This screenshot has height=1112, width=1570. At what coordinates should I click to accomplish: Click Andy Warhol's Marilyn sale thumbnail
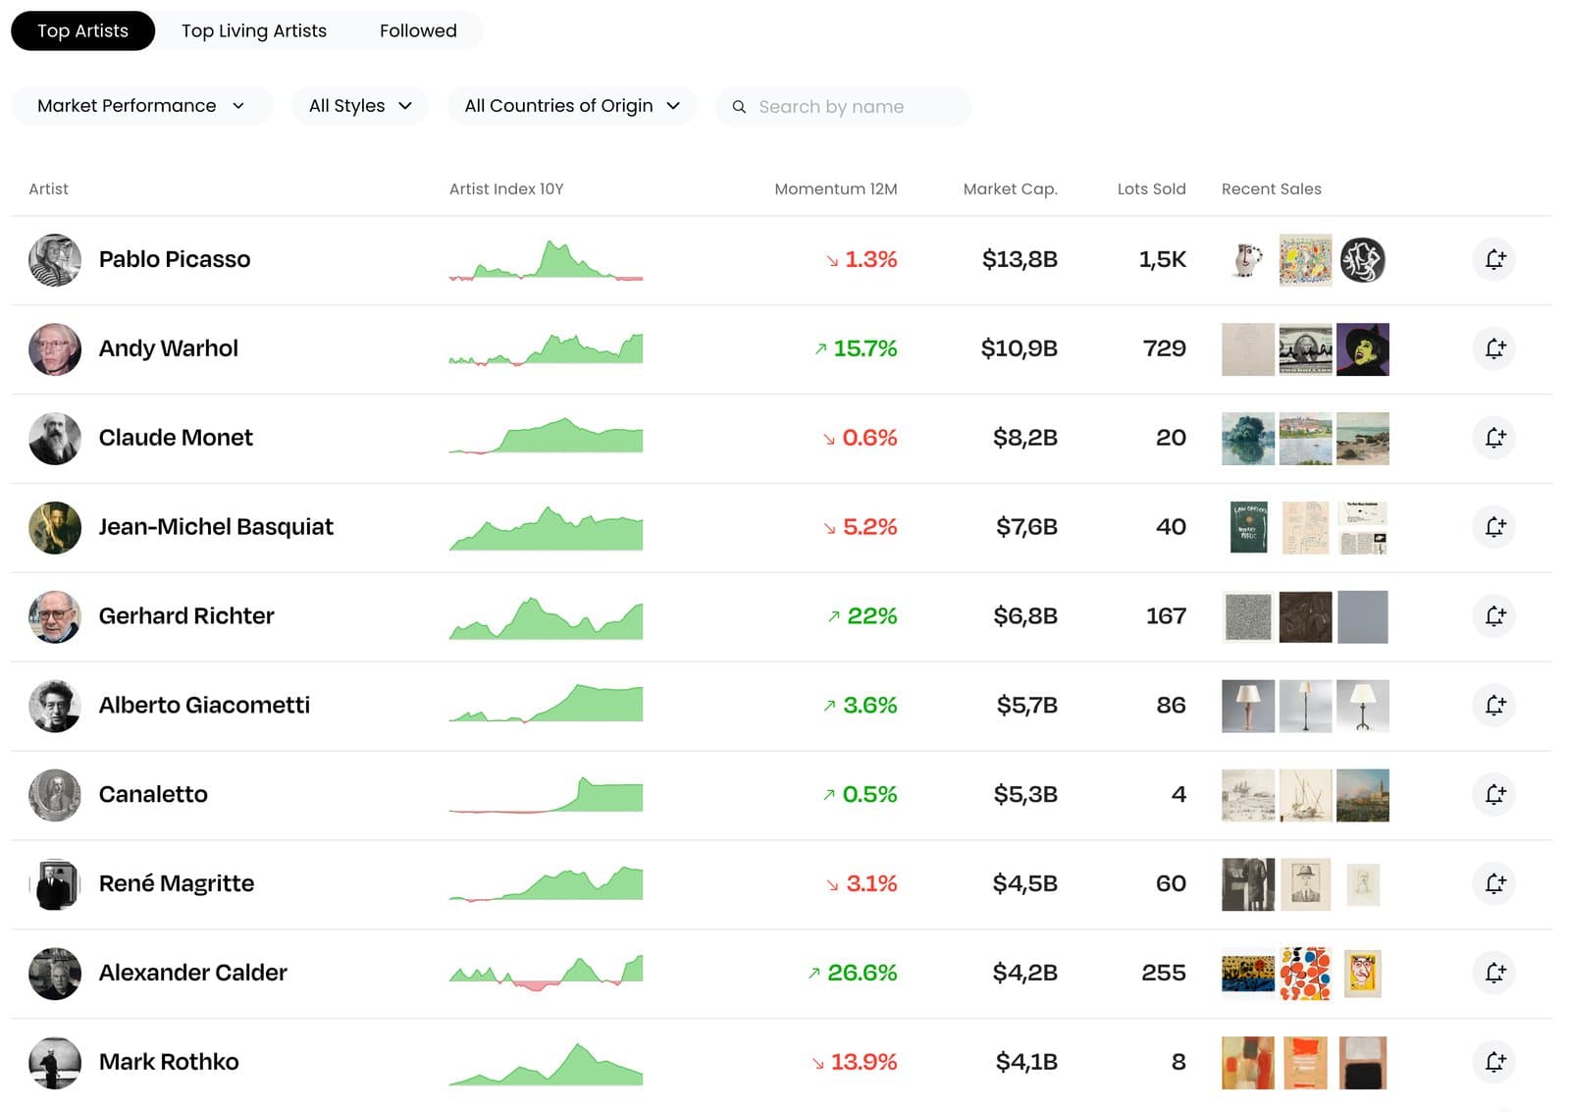(1364, 348)
